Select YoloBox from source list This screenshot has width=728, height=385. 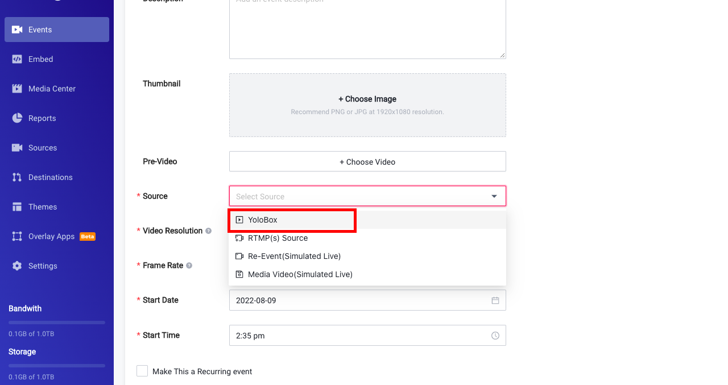(x=263, y=220)
